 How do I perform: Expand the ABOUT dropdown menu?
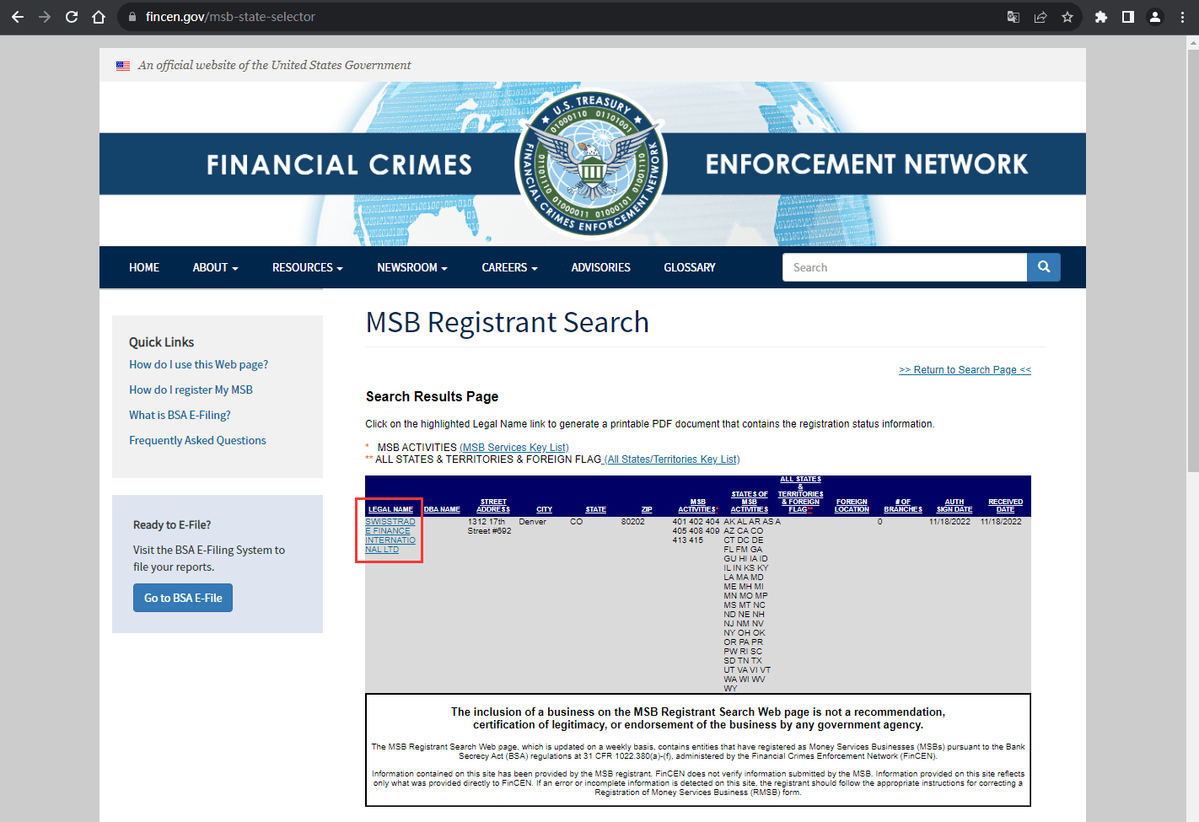click(x=216, y=267)
